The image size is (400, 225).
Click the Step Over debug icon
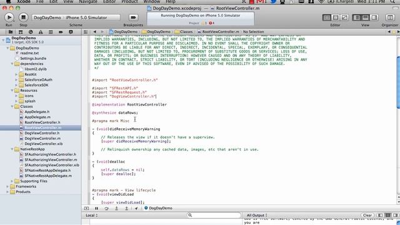tap(106, 208)
